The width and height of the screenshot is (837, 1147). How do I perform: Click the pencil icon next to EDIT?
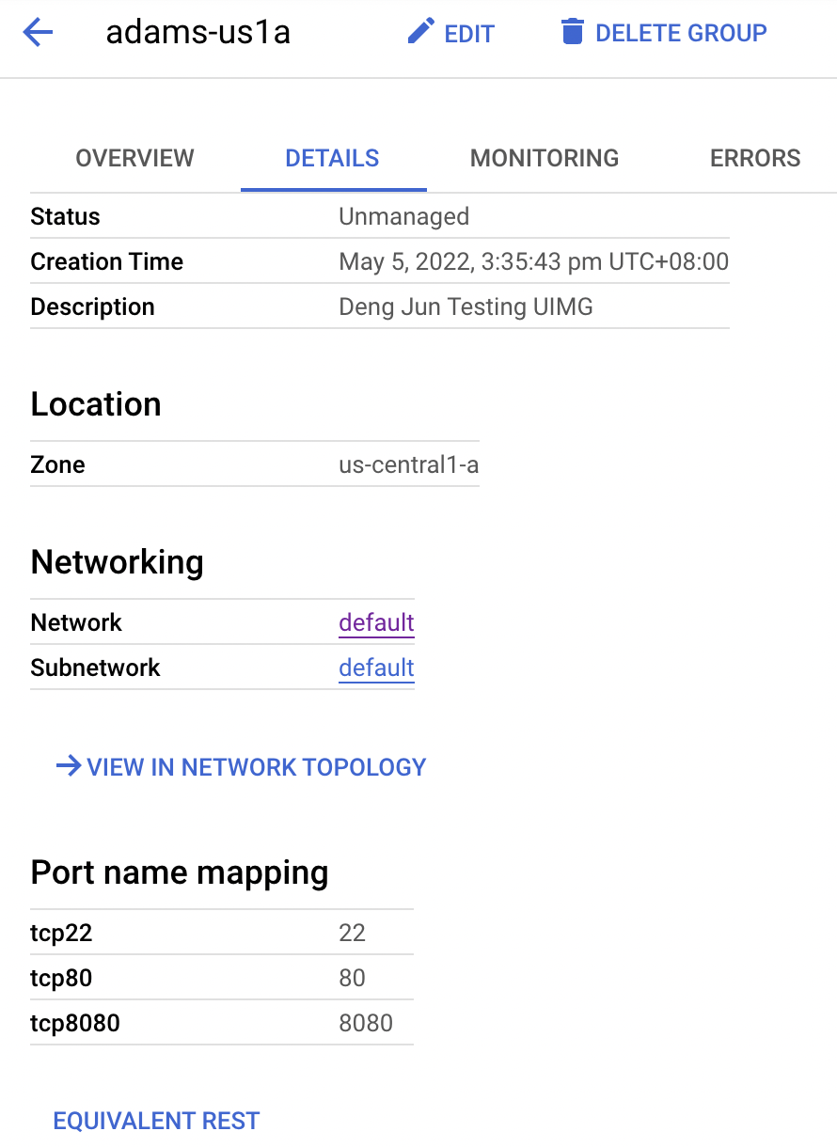[x=418, y=33]
